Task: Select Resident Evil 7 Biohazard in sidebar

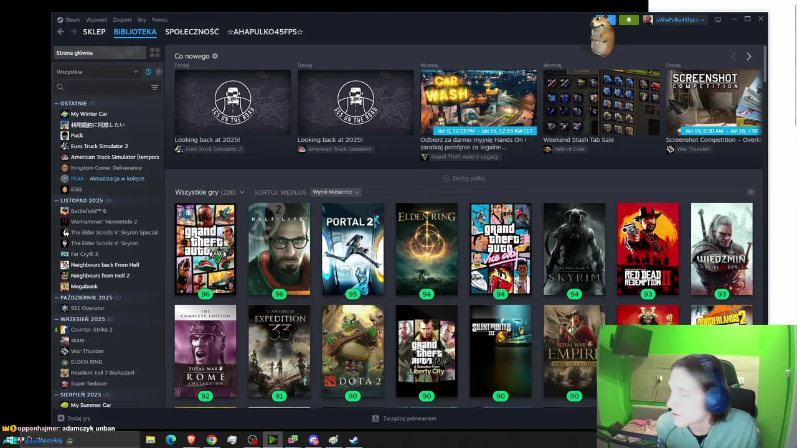Action: click(x=102, y=373)
